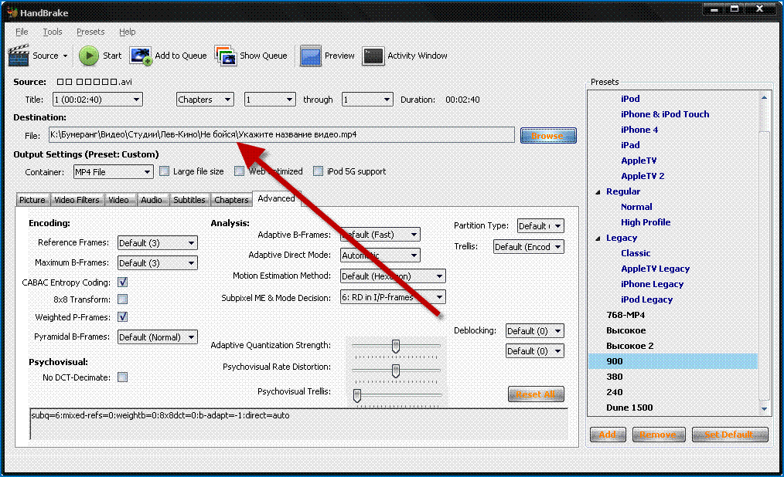Image resolution: width=784 pixels, height=477 pixels.
Task: Click the Add preset button
Action: (608, 435)
